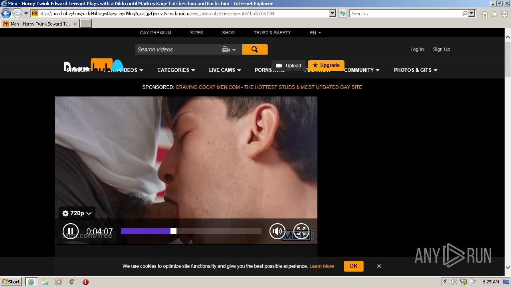This screenshot has height=287, width=511.
Task: Open the media player taskbar icon
Action: pyautogui.click(x=59, y=282)
